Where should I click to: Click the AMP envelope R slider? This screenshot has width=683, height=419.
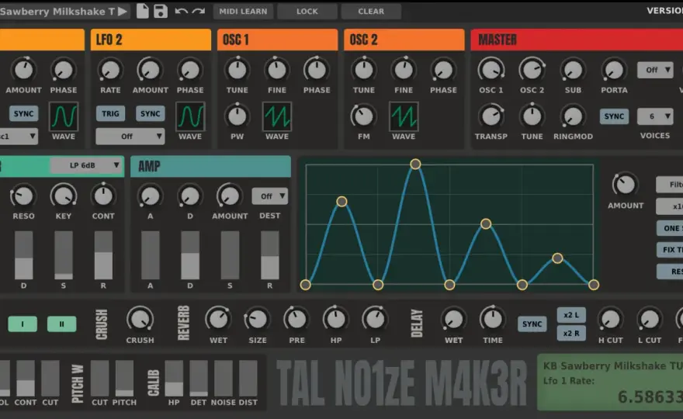click(269, 255)
